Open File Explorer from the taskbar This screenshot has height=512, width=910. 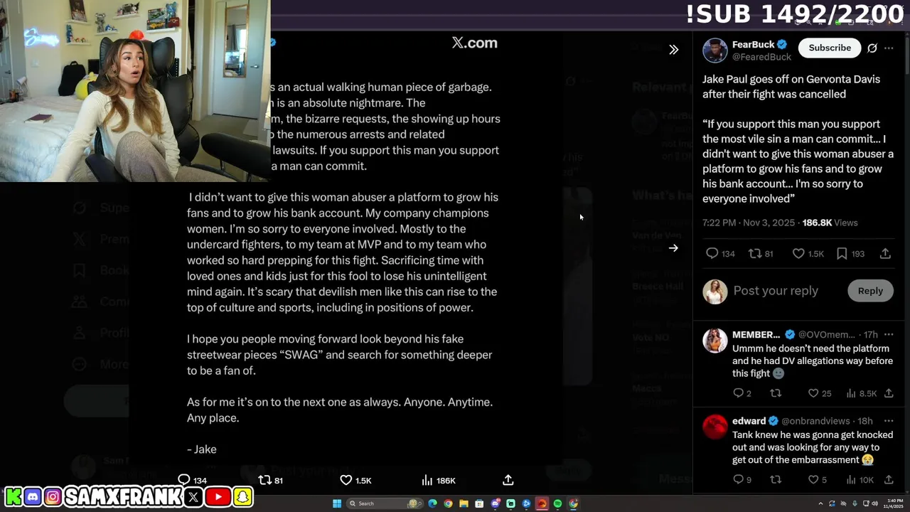click(x=464, y=503)
